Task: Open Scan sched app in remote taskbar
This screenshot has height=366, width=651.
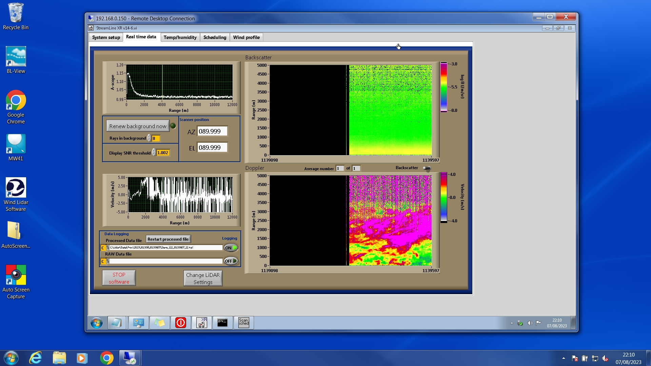Action: 243,322
